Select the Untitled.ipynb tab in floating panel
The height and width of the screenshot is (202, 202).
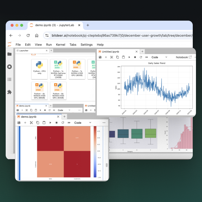[118, 52]
